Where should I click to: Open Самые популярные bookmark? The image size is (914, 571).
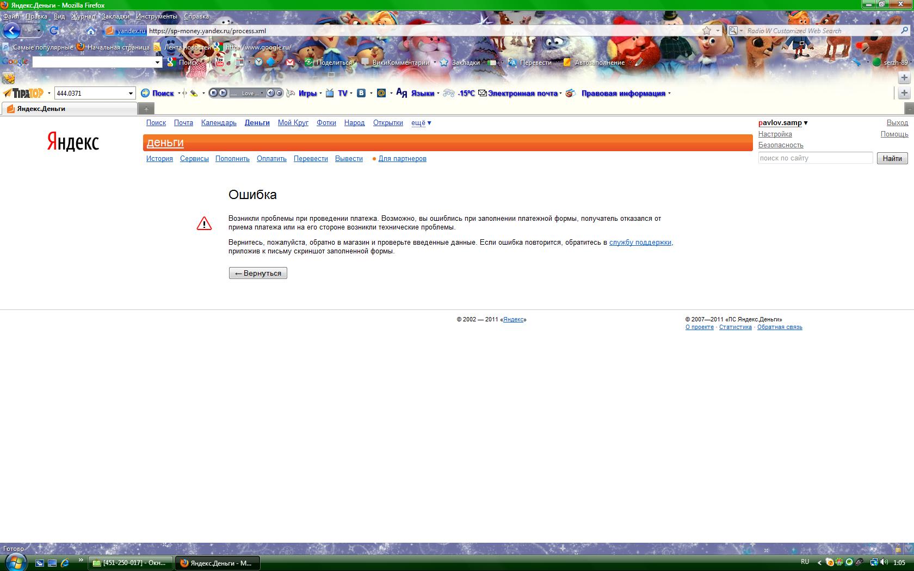pyautogui.click(x=38, y=47)
